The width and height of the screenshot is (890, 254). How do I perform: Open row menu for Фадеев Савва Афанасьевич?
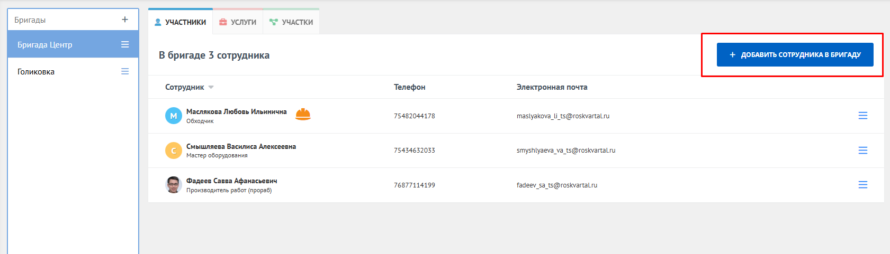pos(862,185)
